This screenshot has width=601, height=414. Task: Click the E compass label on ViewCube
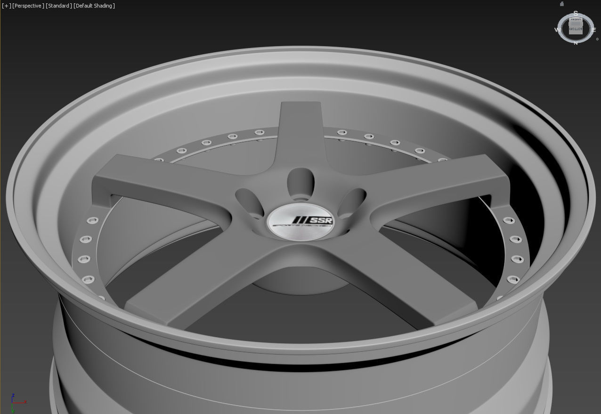click(x=594, y=30)
